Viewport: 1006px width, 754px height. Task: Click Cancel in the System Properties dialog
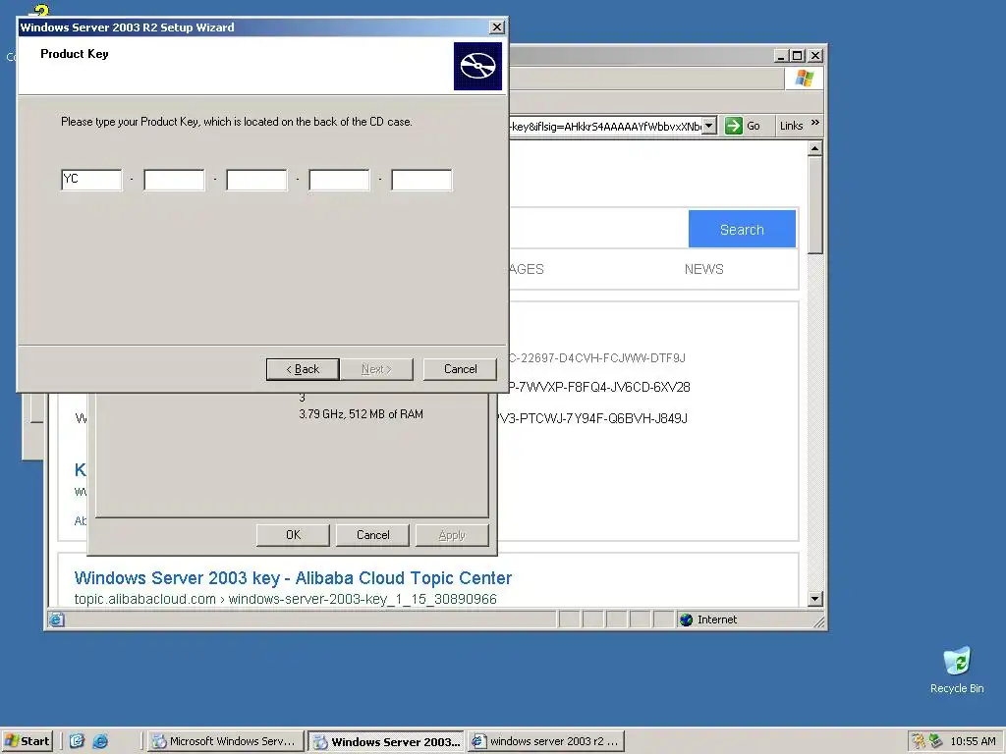coord(372,535)
